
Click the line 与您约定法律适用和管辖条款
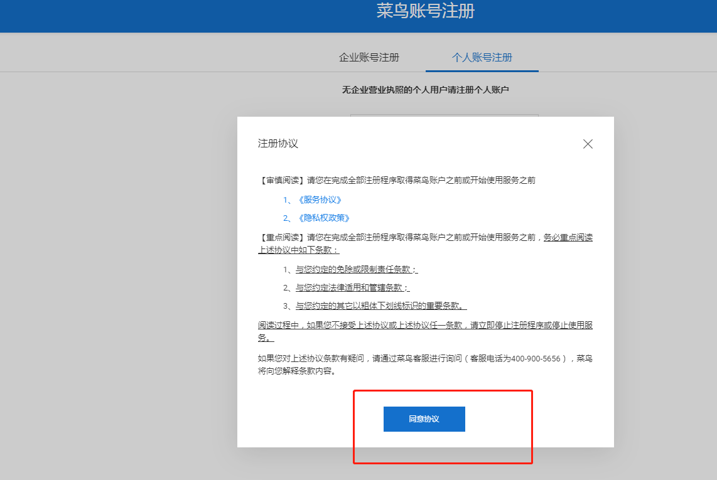pyautogui.click(x=352, y=287)
